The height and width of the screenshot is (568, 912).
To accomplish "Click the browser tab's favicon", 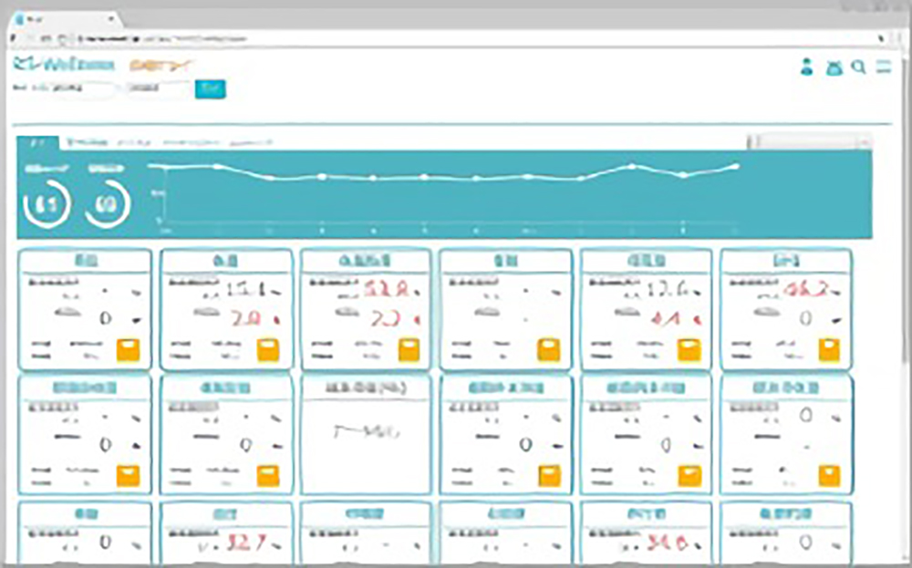I will pos(20,20).
